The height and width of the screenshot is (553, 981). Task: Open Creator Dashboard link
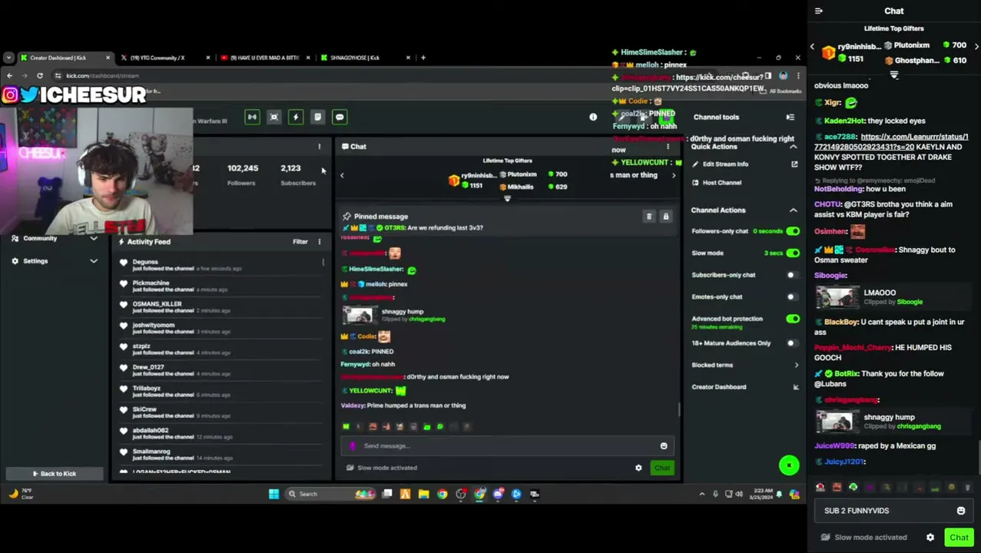(744, 386)
